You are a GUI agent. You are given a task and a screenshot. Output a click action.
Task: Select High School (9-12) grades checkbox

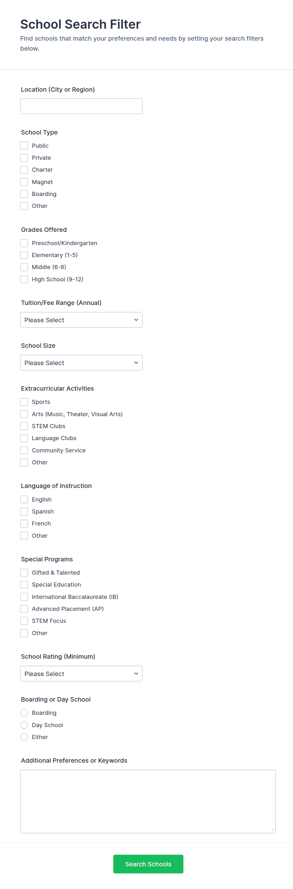pyautogui.click(x=24, y=279)
